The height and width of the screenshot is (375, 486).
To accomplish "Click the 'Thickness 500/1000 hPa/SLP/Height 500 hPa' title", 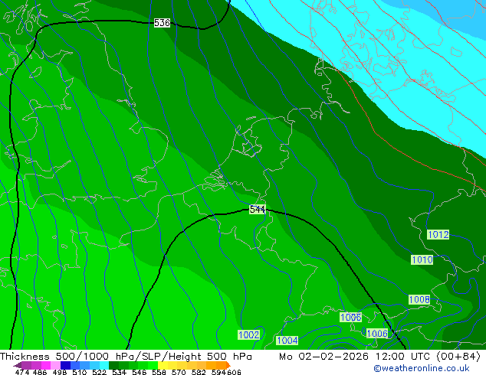I will [x=126, y=357].
